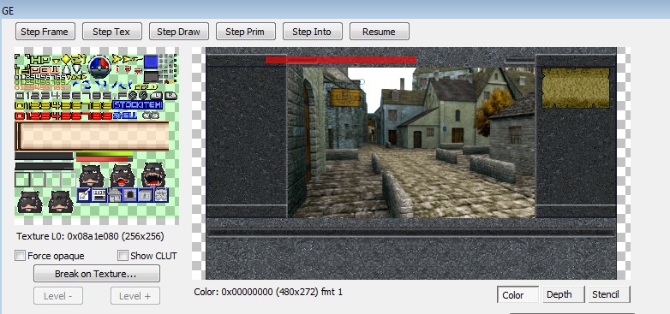
Task: Resume GE execution
Action: tap(379, 32)
